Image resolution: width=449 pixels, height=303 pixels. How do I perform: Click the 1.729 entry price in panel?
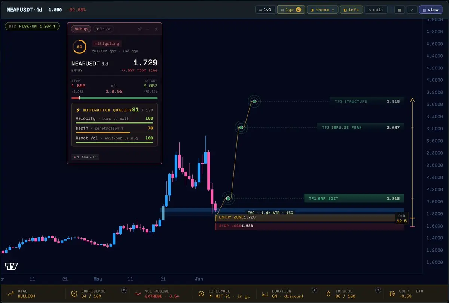pyautogui.click(x=145, y=63)
